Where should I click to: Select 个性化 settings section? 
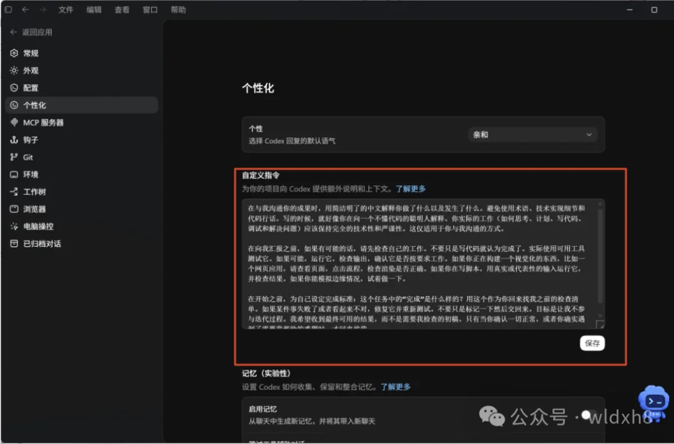click(x=82, y=105)
